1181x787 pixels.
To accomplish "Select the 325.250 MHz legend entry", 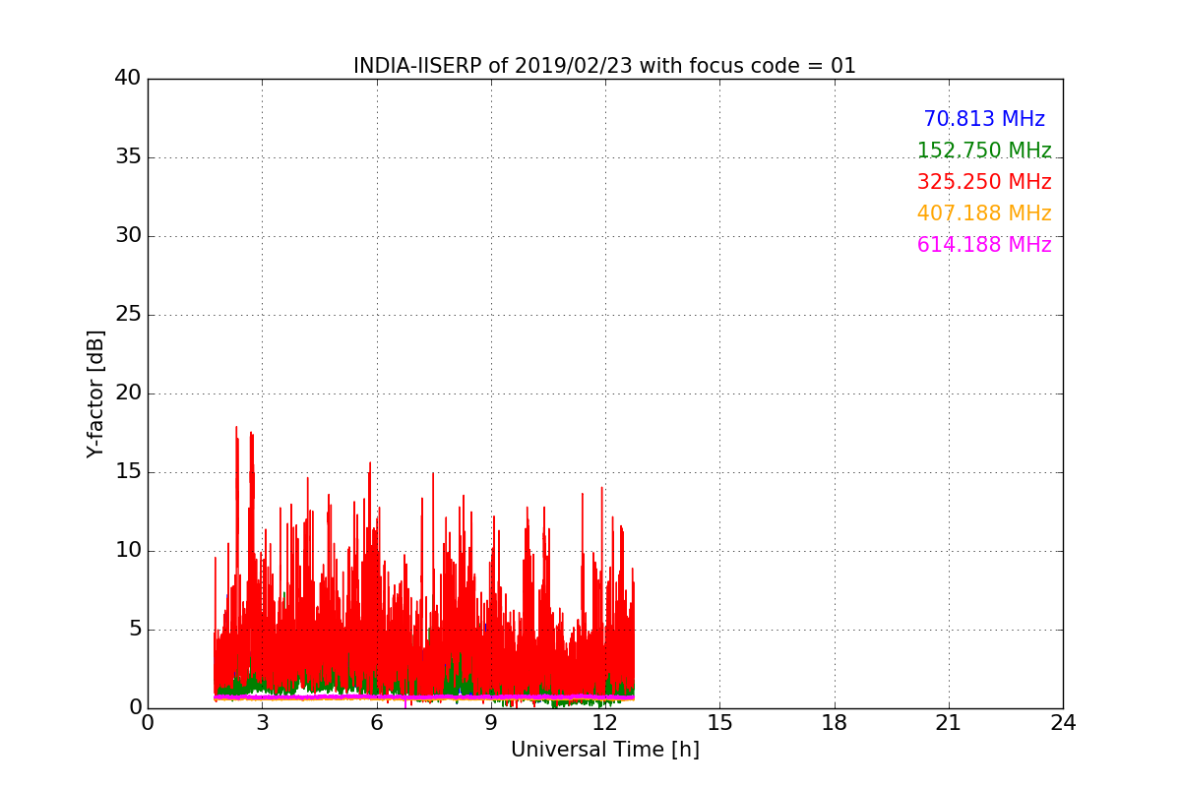I will tap(984, 182).
